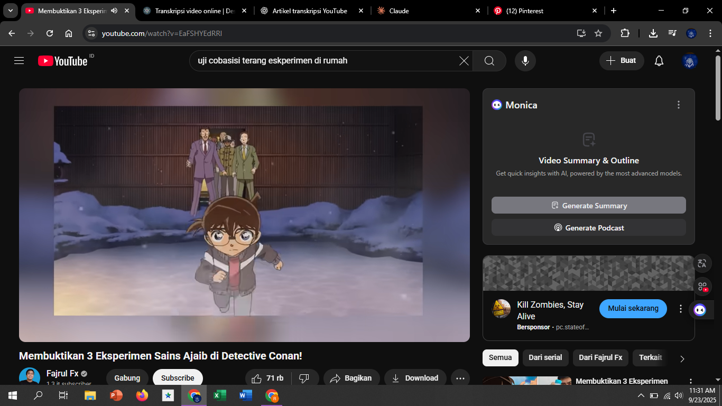Click the Monica video tools floating icon

pos(702,287)
